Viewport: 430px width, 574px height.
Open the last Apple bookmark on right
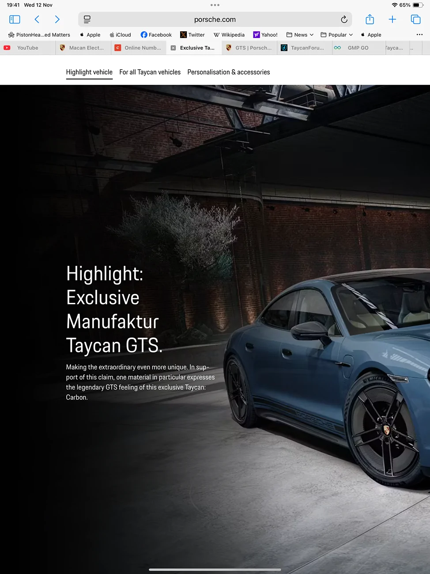(x=371, y=35)
